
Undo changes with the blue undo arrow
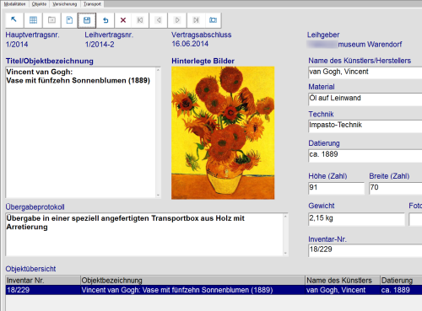(x=105, y=20)
